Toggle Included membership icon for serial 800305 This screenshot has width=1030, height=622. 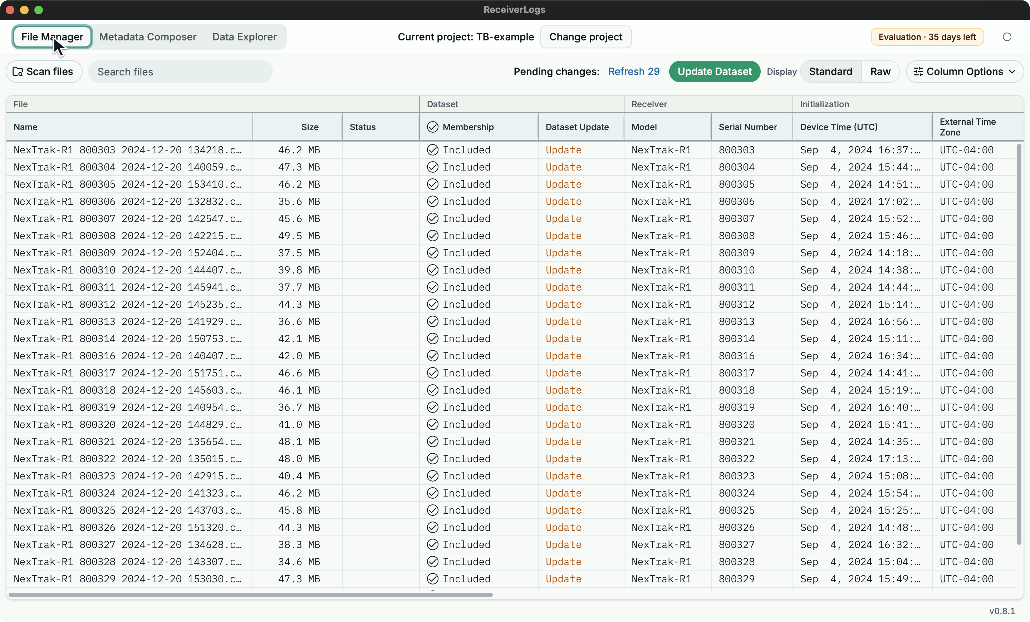(x=433, y=184)
